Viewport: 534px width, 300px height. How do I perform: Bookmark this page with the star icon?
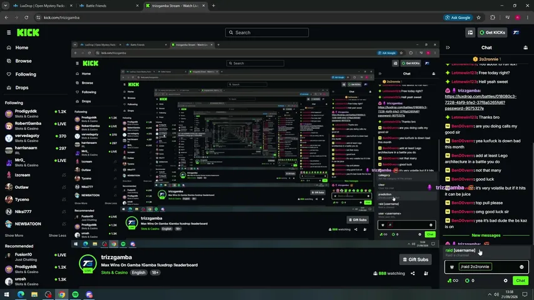478,17
